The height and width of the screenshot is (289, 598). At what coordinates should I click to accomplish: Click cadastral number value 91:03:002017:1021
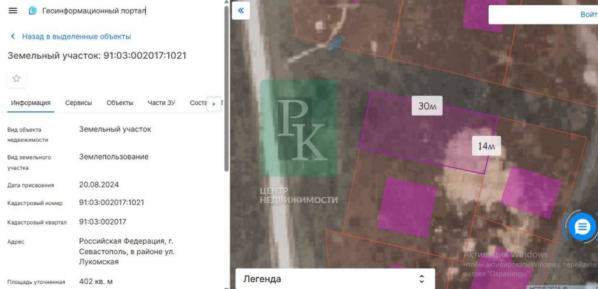click(112, 203)
